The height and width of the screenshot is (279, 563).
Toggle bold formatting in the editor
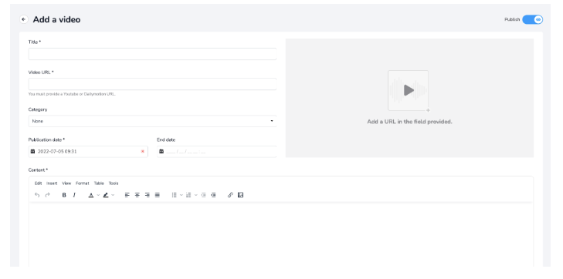pos(64,195)
